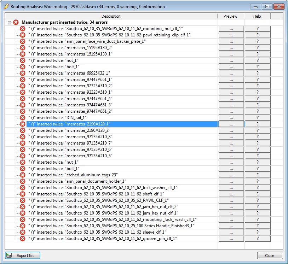Open preview for mcmaster_69925K32_1 row

(231, 73)
